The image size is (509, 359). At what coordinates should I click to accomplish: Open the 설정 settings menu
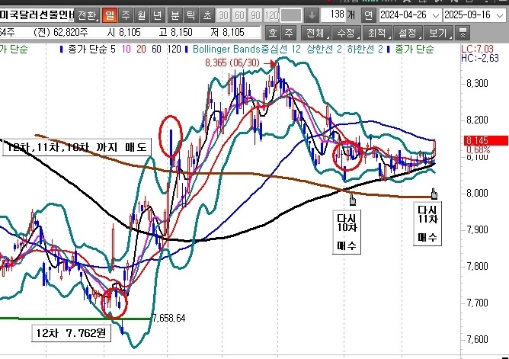coord(408,33)
